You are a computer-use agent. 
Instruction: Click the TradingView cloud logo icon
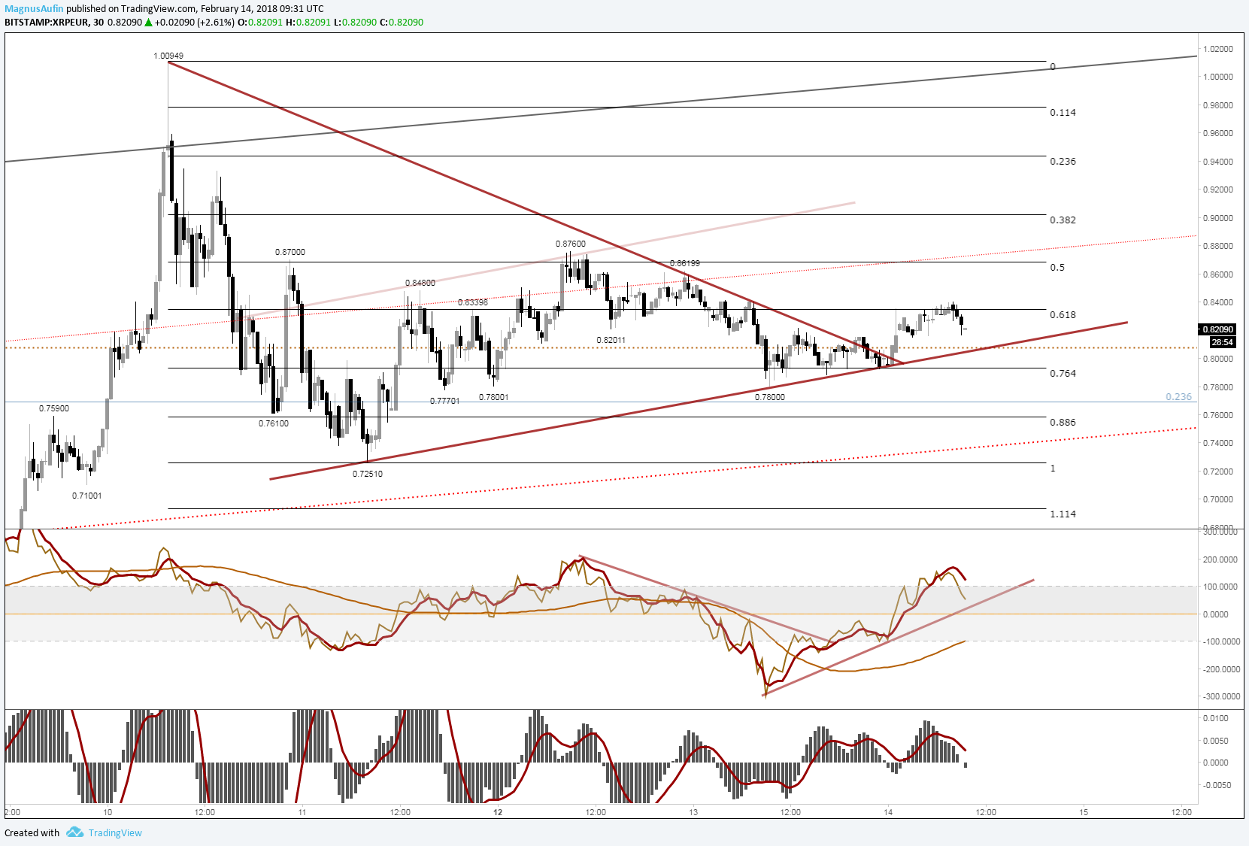tap(74, 832)
